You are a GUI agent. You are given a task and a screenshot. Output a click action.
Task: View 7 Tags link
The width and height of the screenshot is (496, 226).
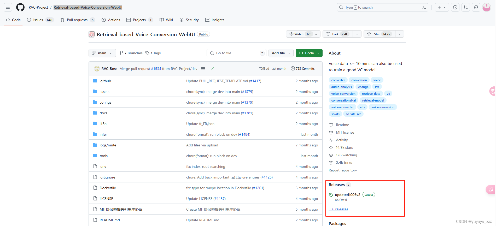(x=153, y=53)
